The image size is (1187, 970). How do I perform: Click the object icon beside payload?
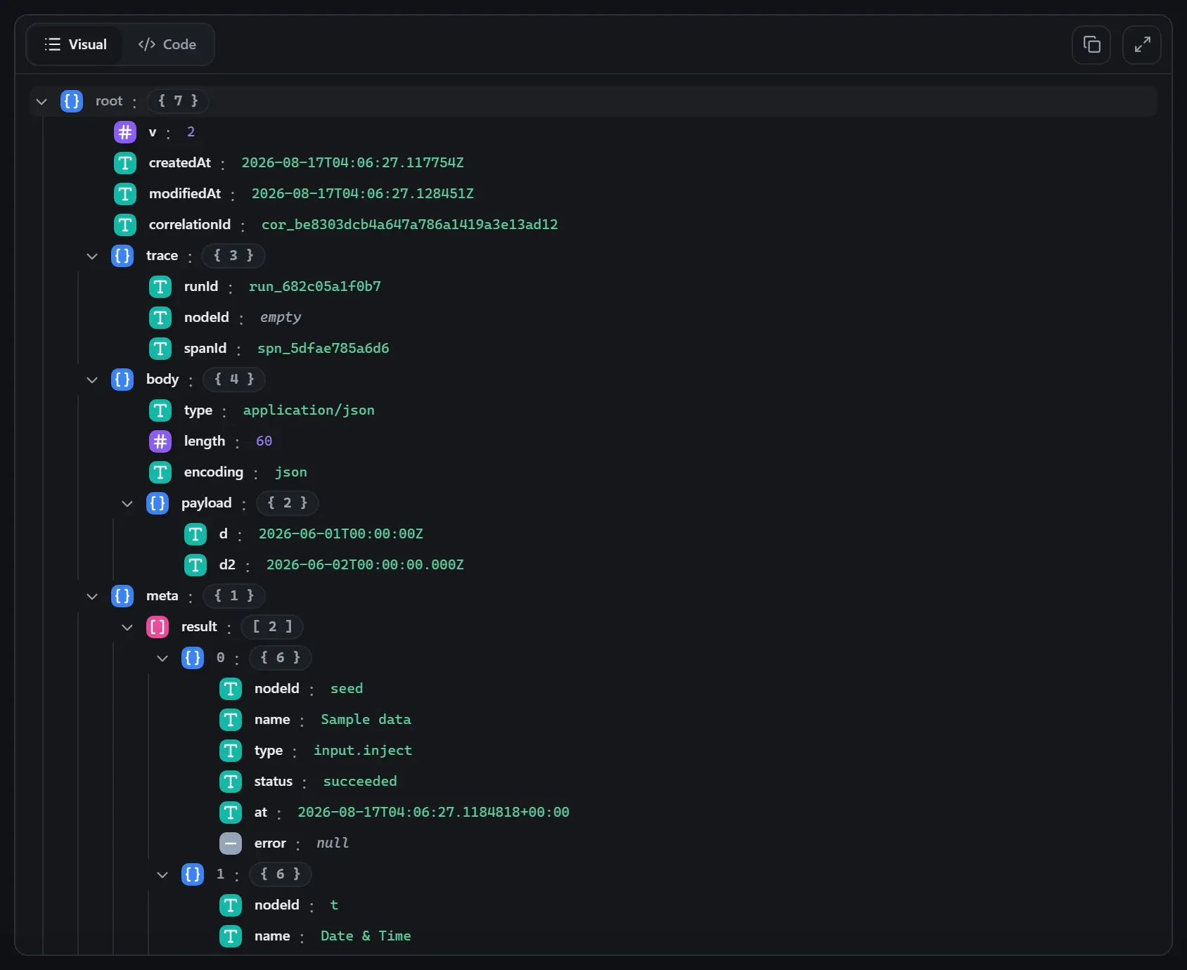coord(158,503)
